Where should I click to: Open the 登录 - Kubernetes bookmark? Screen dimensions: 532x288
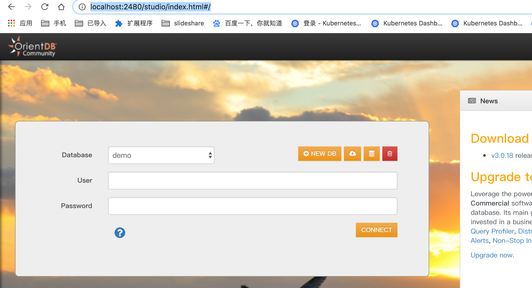tap(326, 23)
